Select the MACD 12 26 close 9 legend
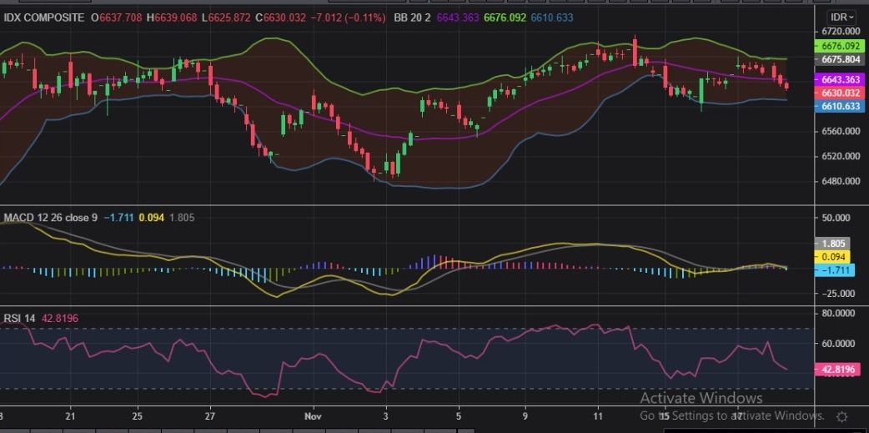The image size is (869, 433). (50, 218)
